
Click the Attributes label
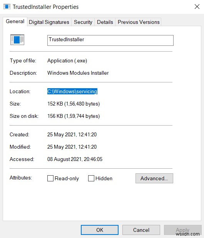[x=21, y=178]
